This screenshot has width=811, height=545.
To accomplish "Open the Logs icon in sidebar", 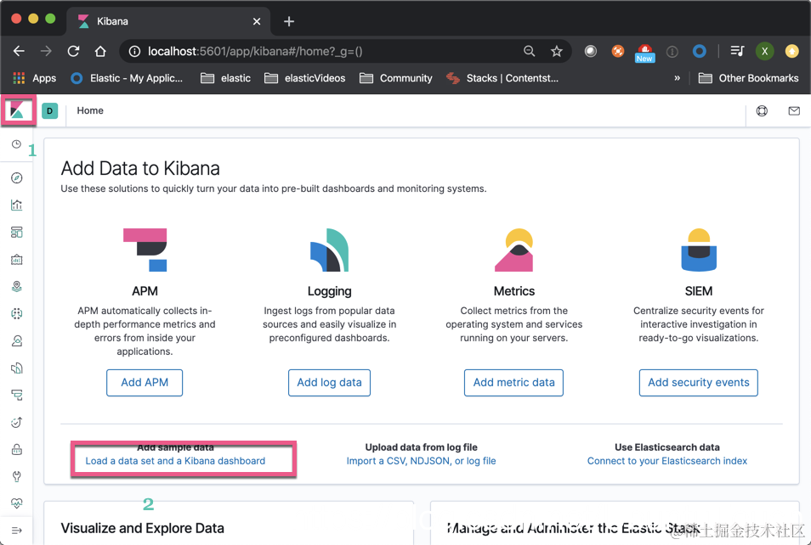I will coord(16,368).
